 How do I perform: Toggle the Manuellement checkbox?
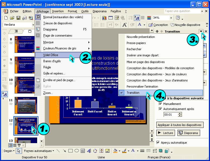pos(160,104)
